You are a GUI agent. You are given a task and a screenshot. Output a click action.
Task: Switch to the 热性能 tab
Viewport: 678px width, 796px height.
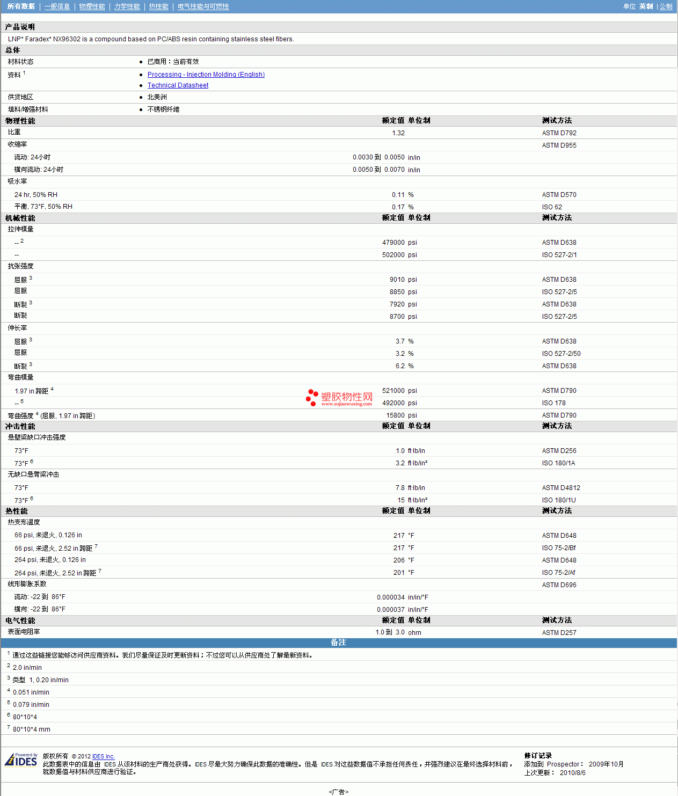pos(158,6)
